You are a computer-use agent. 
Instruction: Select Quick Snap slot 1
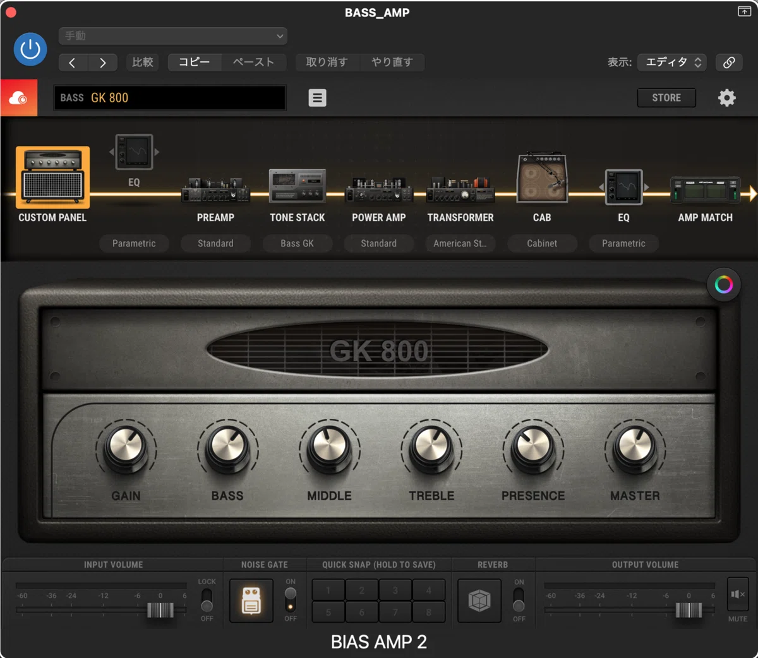tap(328, 590)
